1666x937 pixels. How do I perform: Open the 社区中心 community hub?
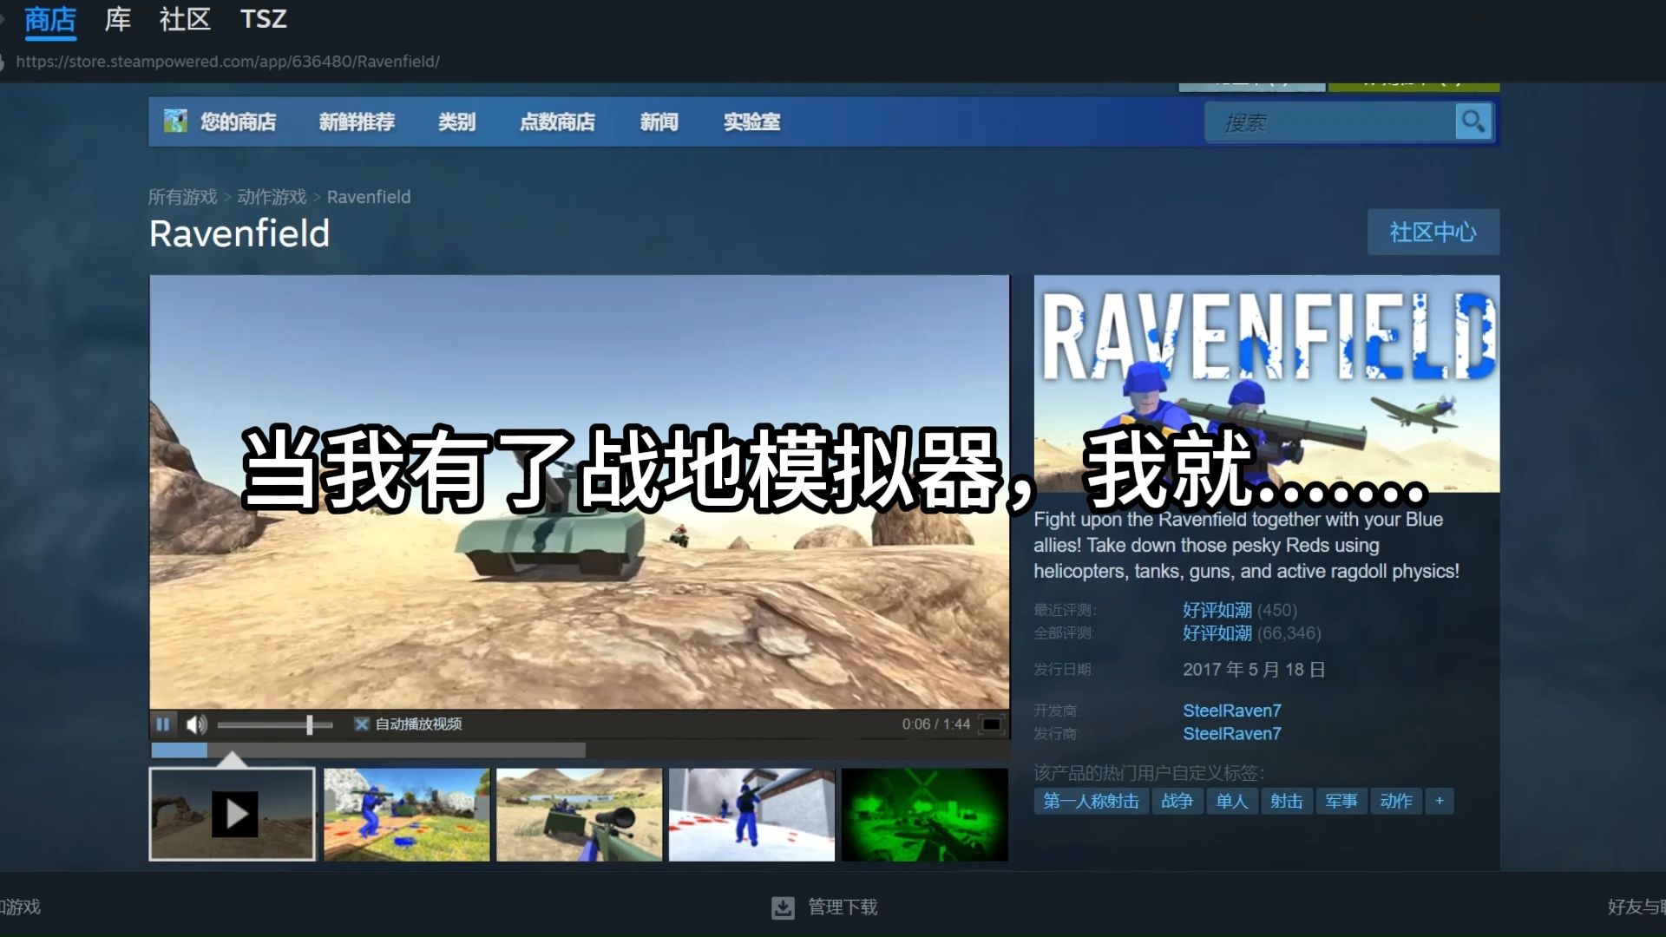pyautogui.click(x=1433, y=232)
